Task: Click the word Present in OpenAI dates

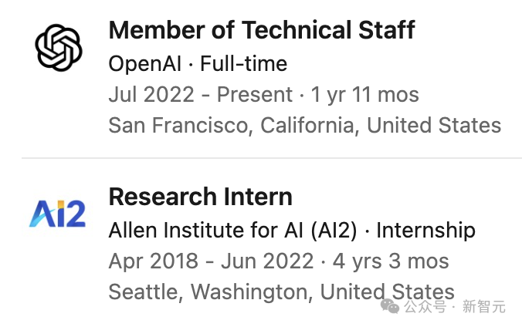Action: [255, 94]
